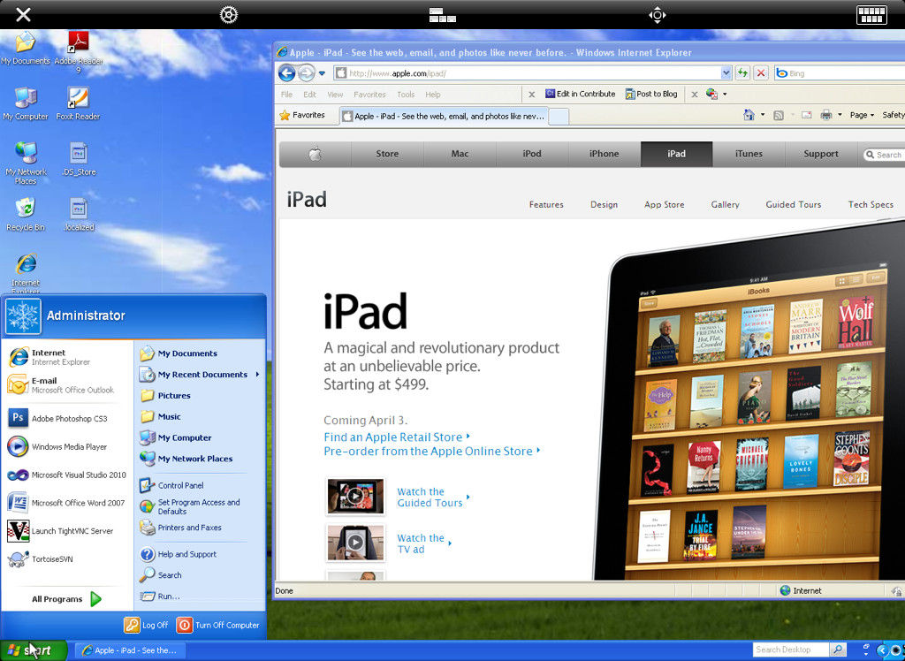Expand All Programs list
Image resolution: width=905 pixels, height=661 pixels.
(x=67, y=599)
